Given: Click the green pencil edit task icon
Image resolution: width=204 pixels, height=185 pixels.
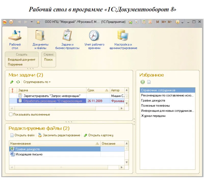Looking at the screenshot, I should click(12, 82).
